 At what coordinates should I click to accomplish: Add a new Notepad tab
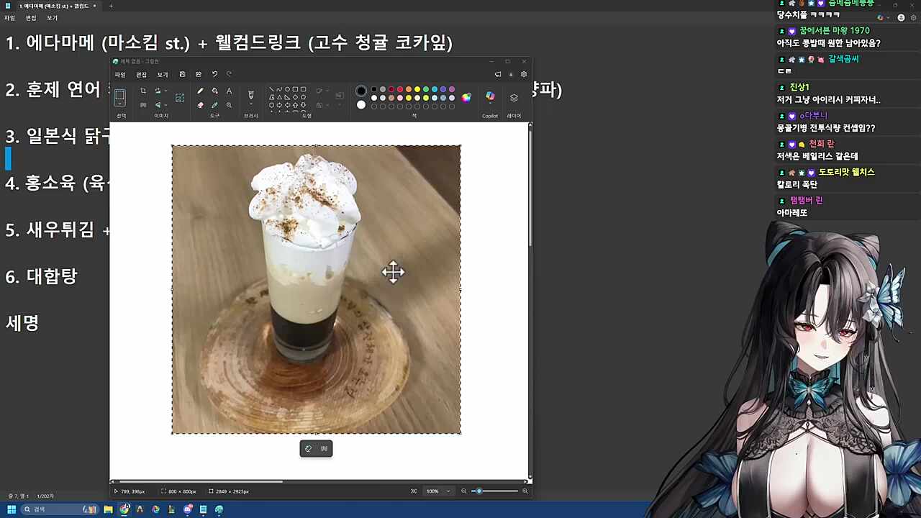pyautogui.click(x=111, y=6)
